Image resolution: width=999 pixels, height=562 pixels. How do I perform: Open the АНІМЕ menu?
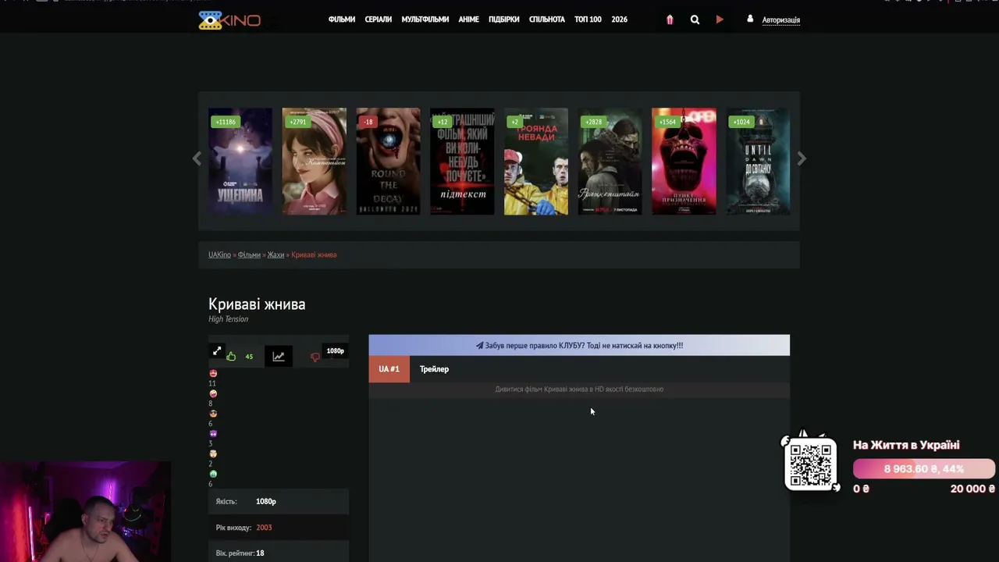click(x=469, y=20)
